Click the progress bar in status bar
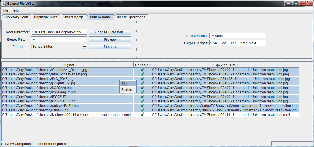This screenshot has width=314, height=147. [x=292, y=144]
